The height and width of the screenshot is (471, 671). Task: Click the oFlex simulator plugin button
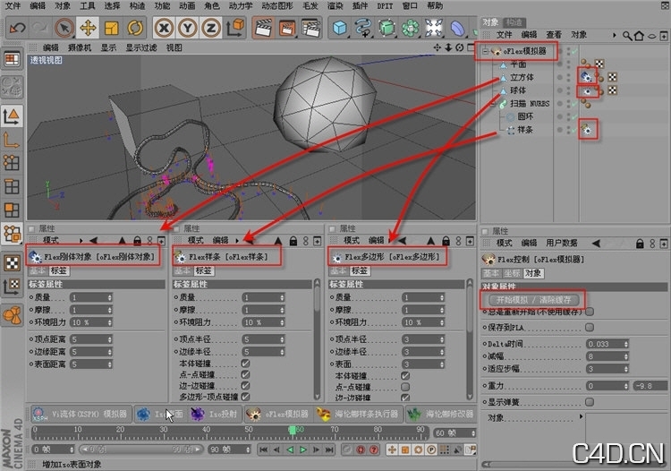(x=279, y=414)
